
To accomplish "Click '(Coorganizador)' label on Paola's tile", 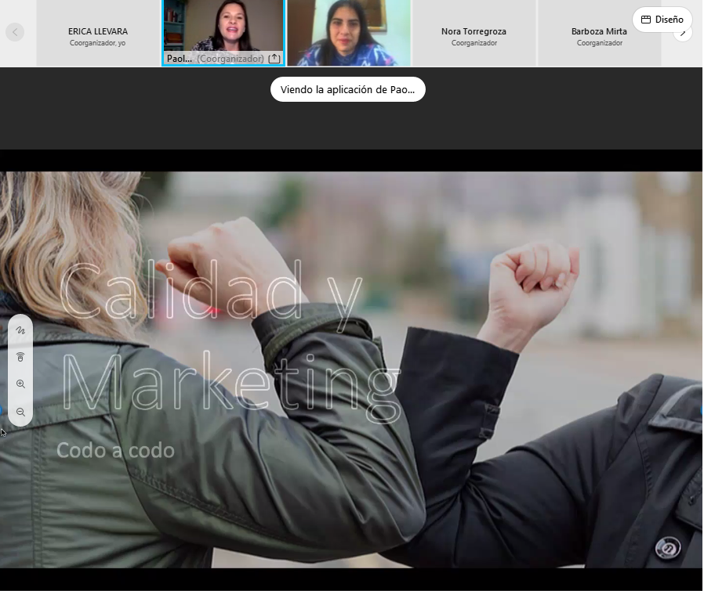I will pyautogui.click(x=230, y=58).
